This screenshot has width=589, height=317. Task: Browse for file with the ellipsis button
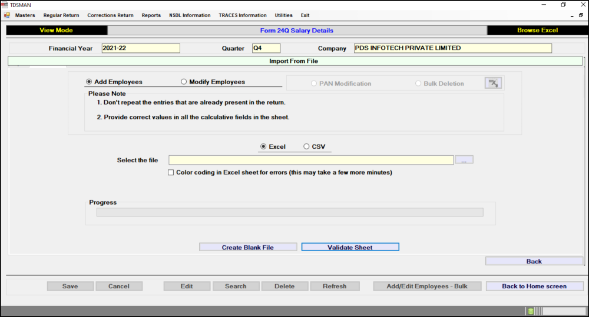pos(464,160)
